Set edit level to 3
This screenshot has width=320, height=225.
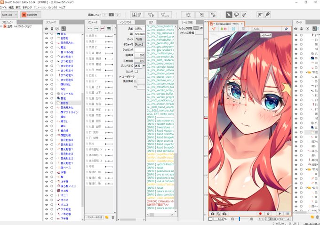coord(118,15)
